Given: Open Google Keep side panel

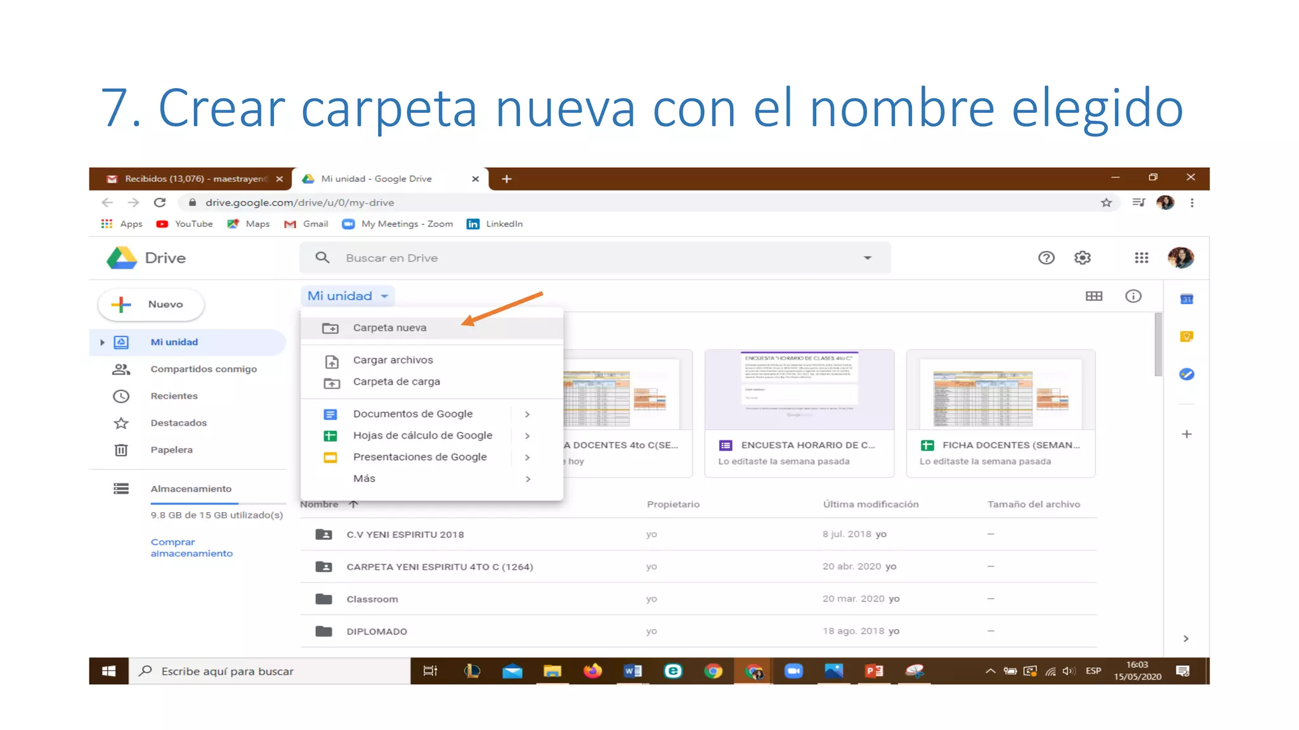Looking at the screenshot, I should tap(1186, 336).
